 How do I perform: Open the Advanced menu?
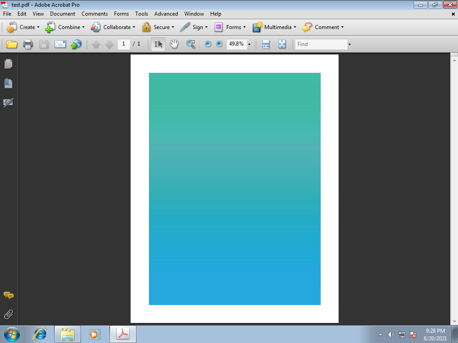pos(166,14)
